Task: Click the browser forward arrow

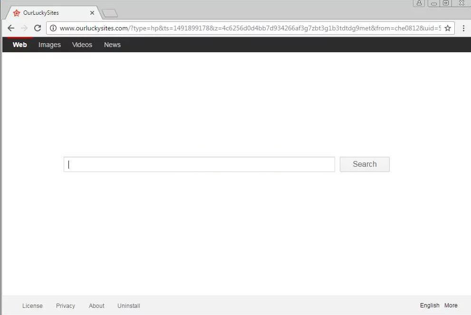Action: click(24, 28)
